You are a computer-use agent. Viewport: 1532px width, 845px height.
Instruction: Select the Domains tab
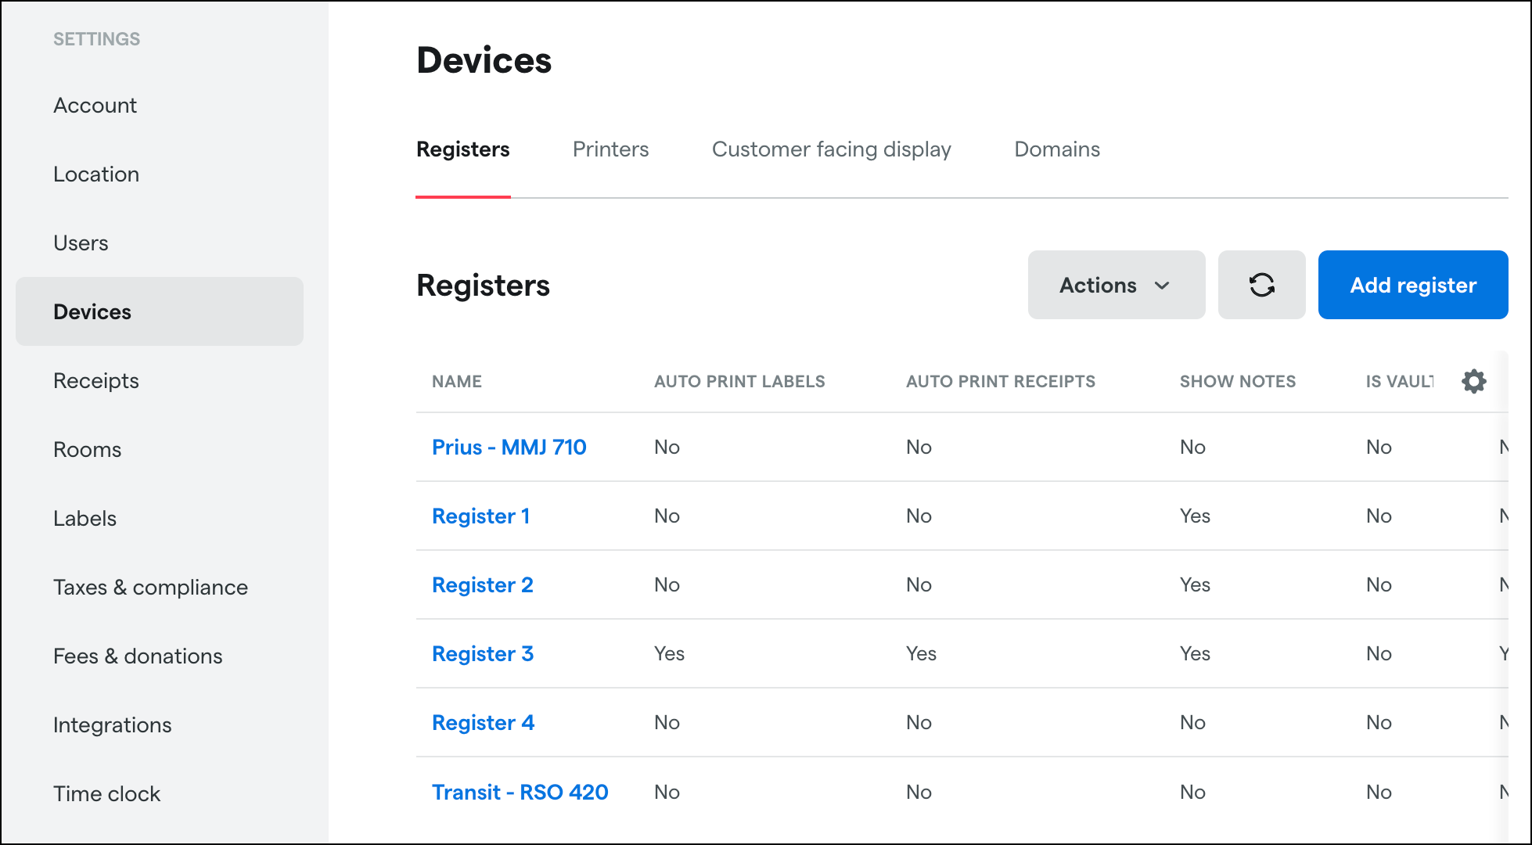[x=1056, y=149]
